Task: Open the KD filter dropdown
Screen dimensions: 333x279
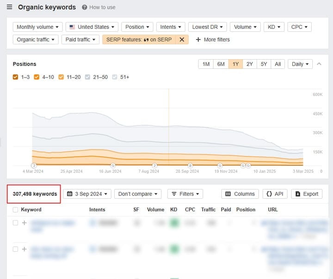Action: (274, 27)
